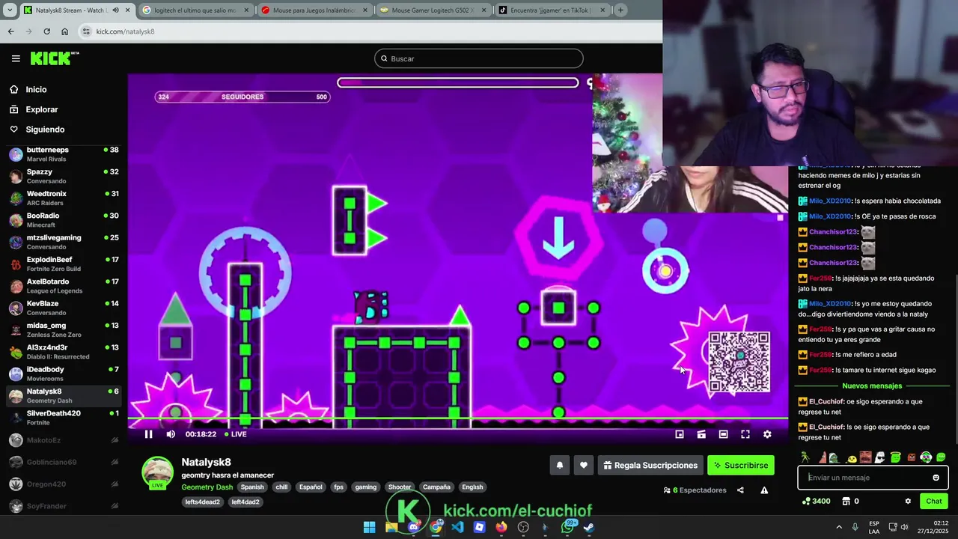Switch to the TikTok jjgamer tab
958x539 pixels.
[x=552, y=10]
